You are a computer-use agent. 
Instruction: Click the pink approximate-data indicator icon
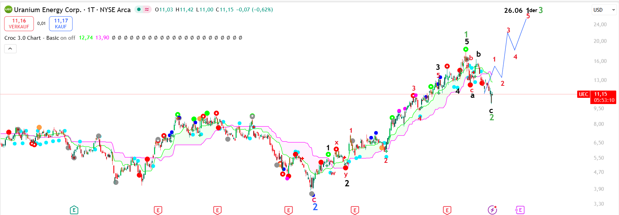tap(147, 10)
